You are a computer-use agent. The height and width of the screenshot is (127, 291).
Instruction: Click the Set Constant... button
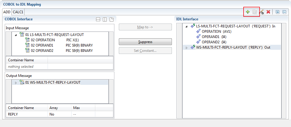pos(145,51)
